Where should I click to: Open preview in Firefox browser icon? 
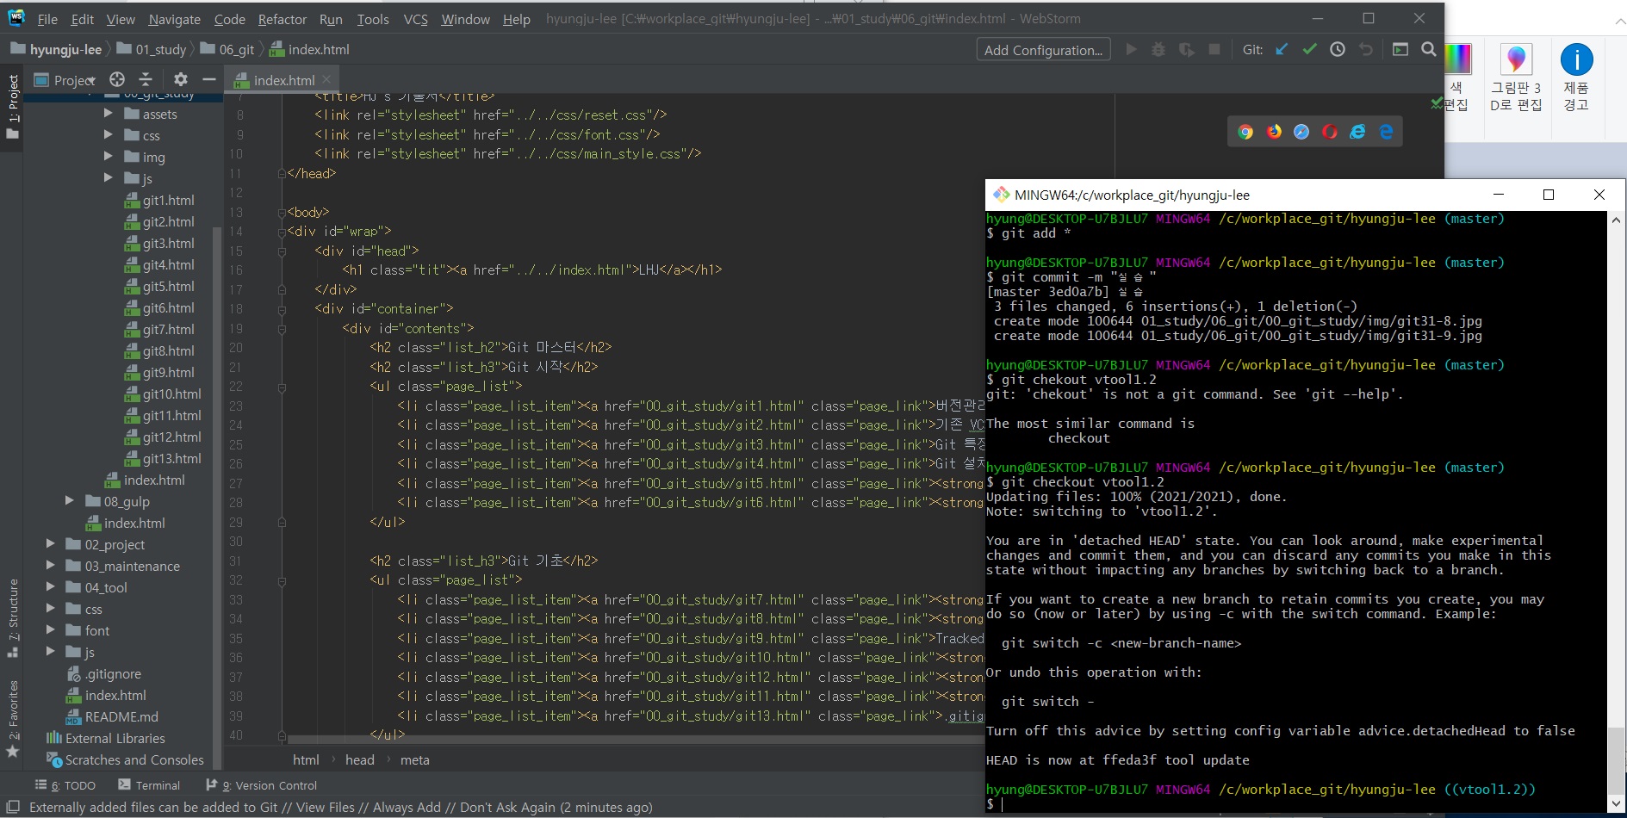(1274, 132)
